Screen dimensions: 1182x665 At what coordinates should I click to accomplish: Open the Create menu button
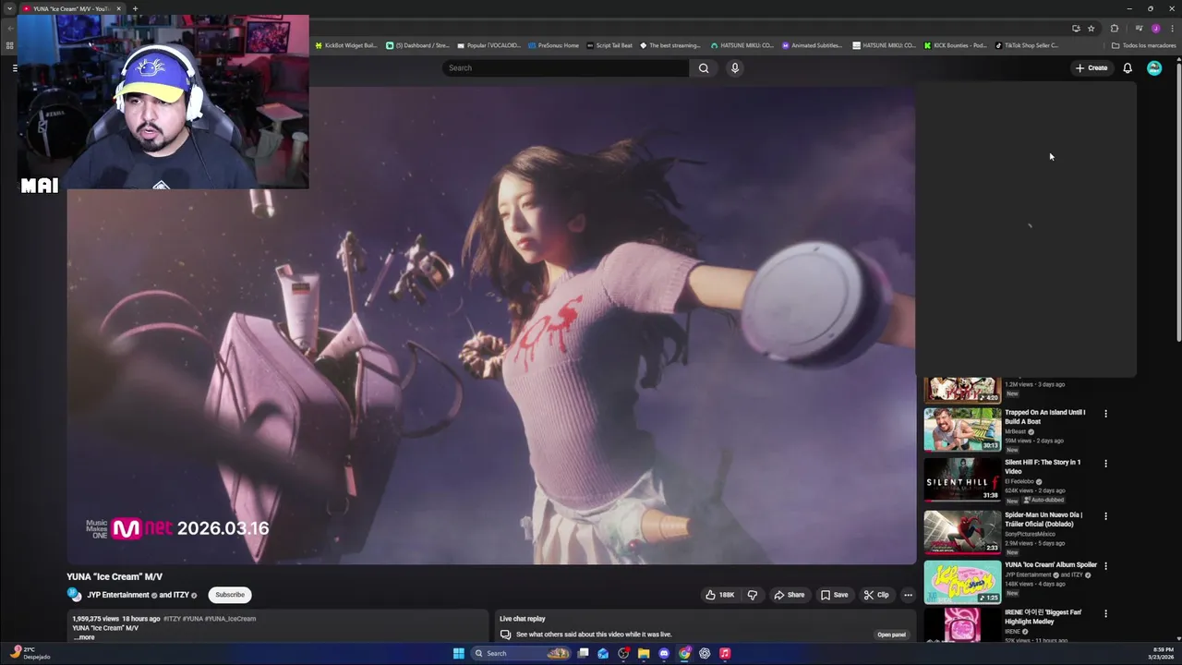pos(1092,67)
